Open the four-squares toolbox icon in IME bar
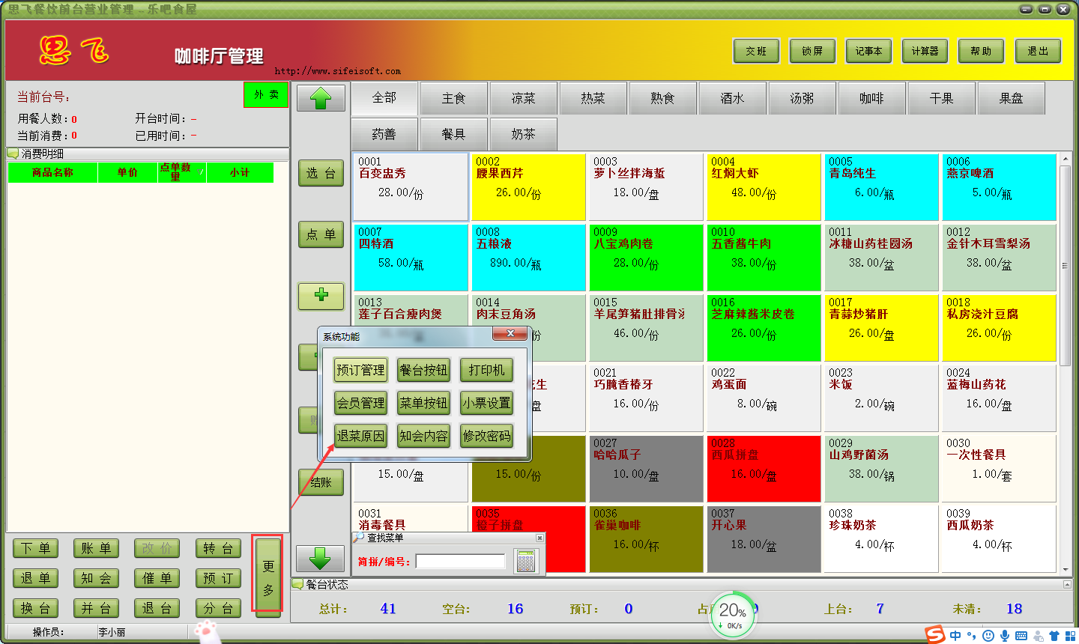This screenshot has width=1079, height=644. [x=1069, y=636]
